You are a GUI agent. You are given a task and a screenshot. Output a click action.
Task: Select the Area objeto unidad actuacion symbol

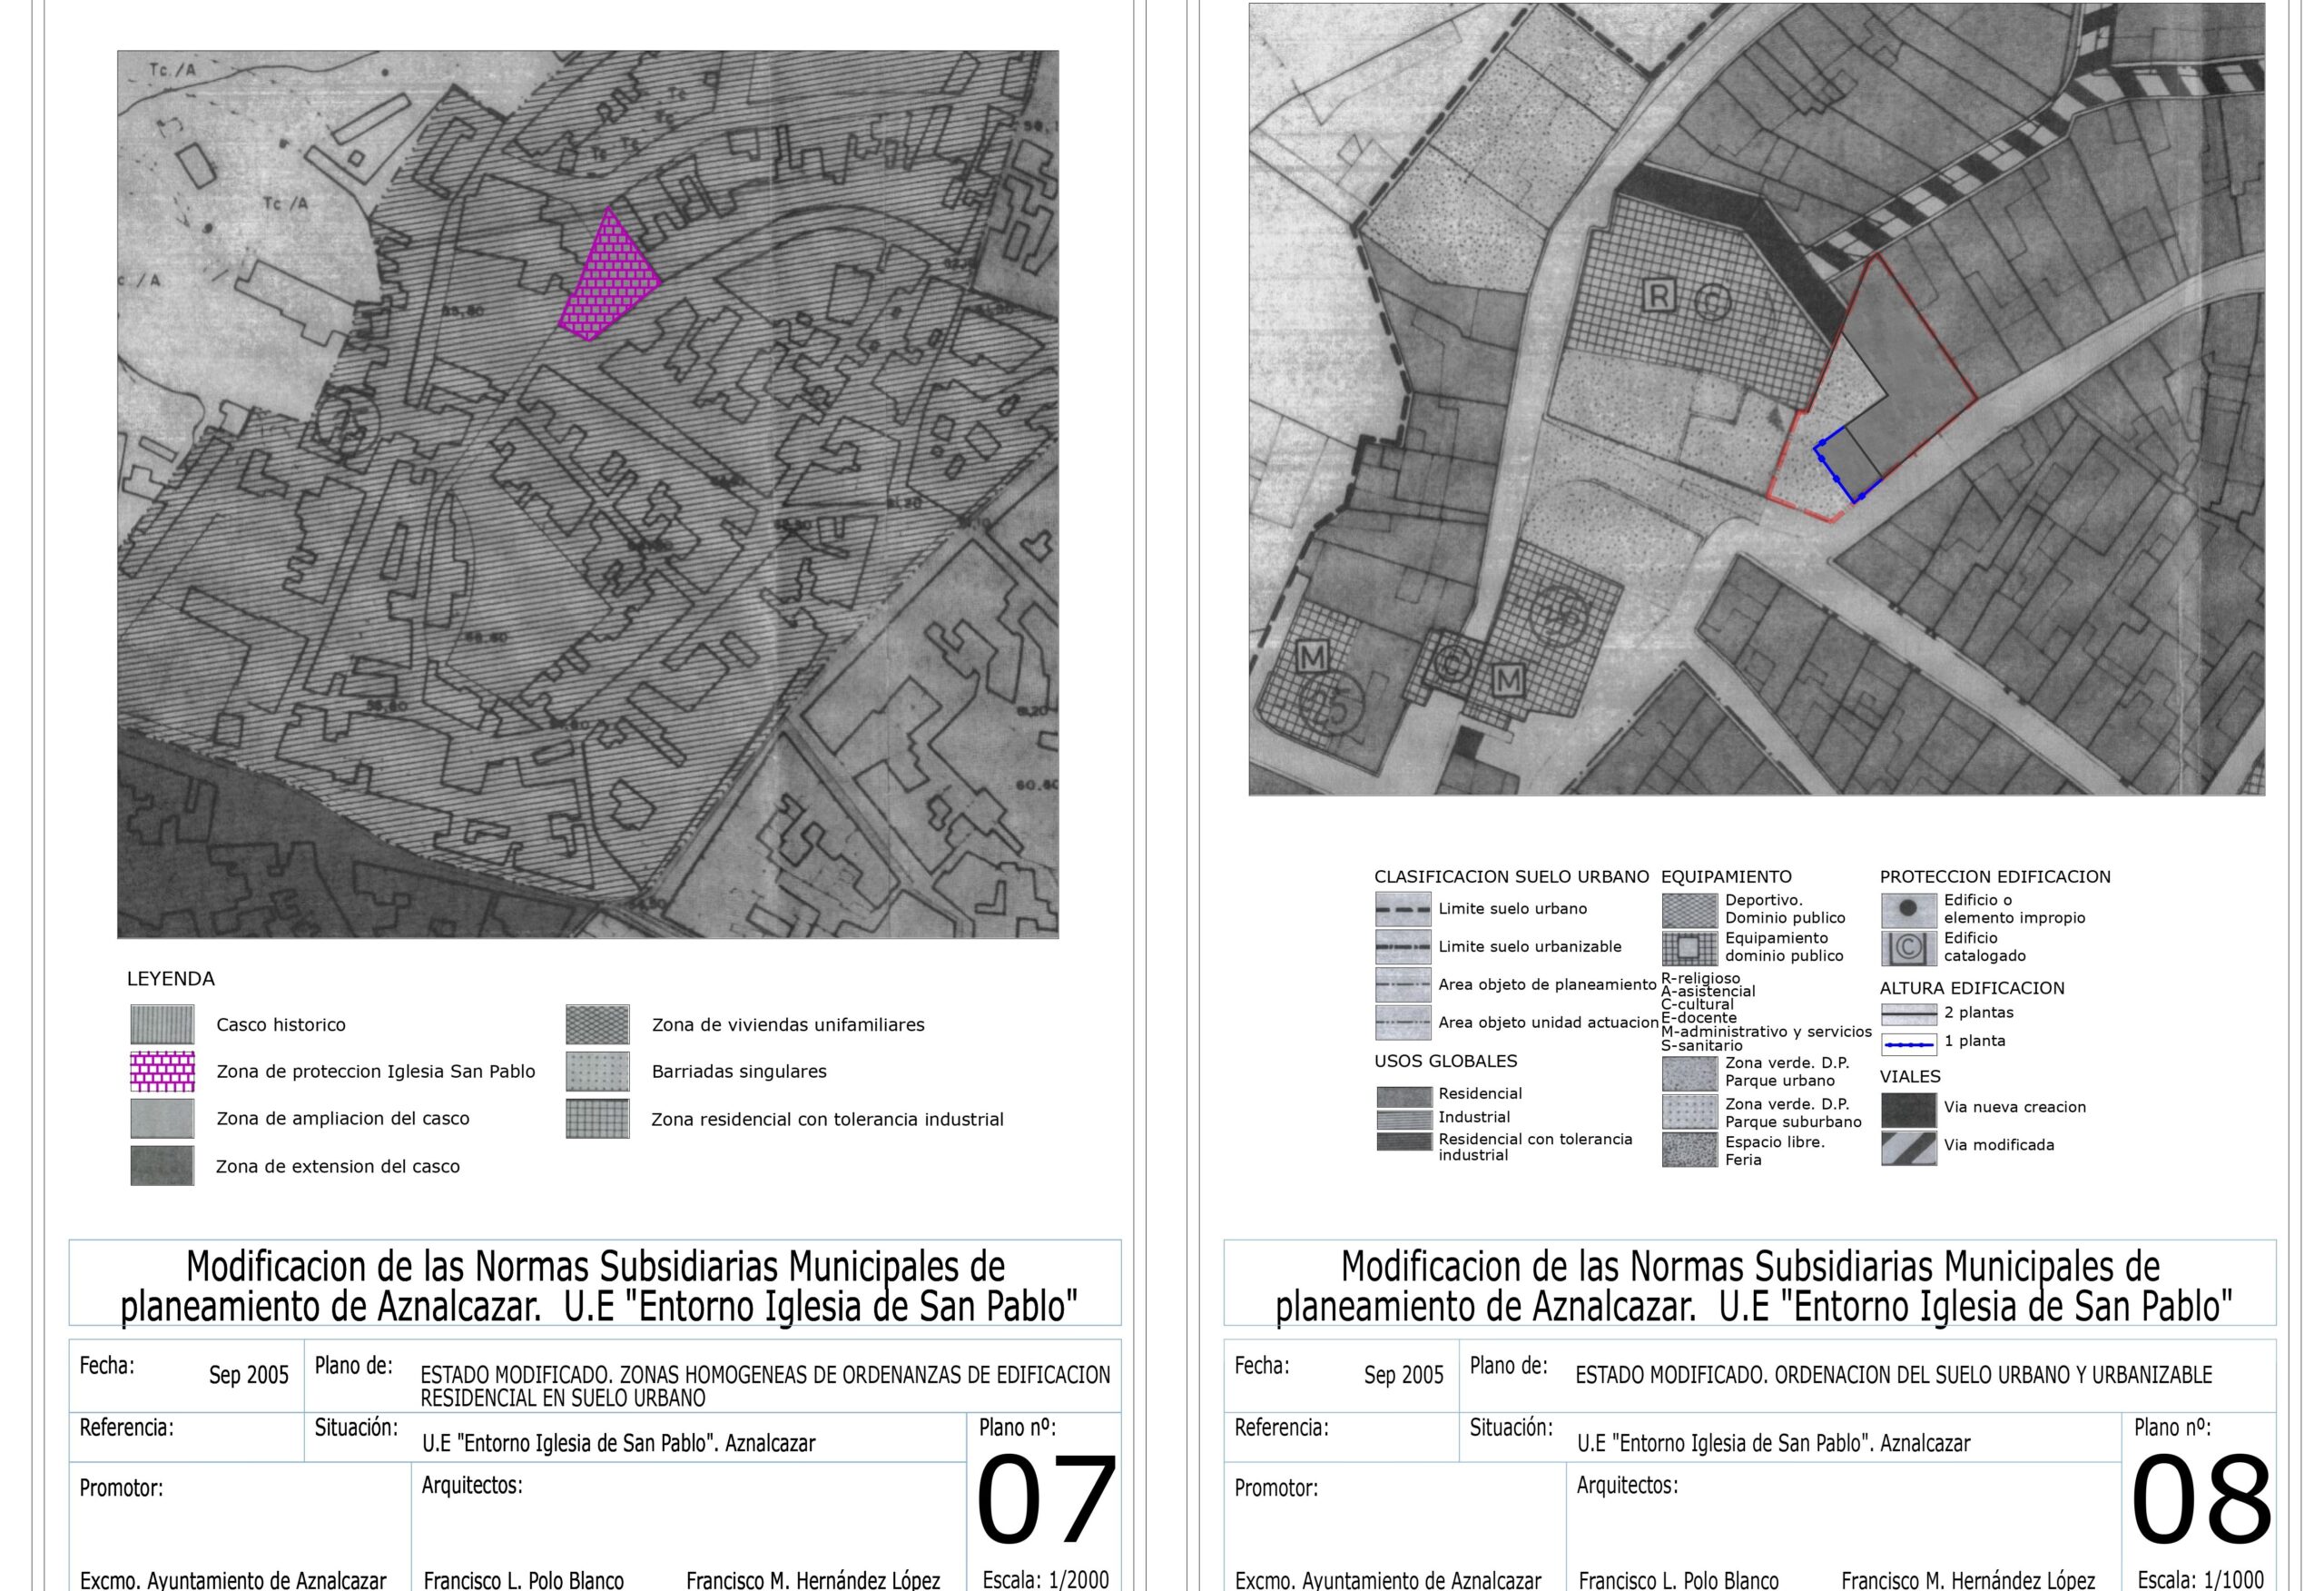[1403, 1023]
